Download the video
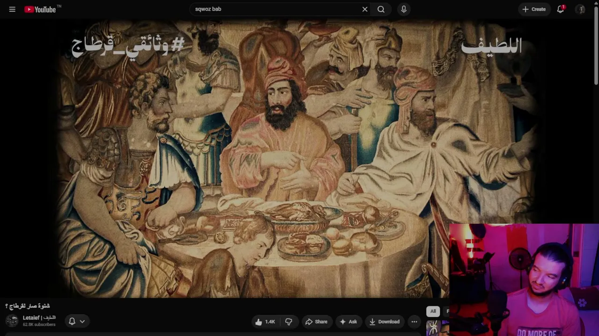The image size is (599, 336). click(x=384, y=322)
